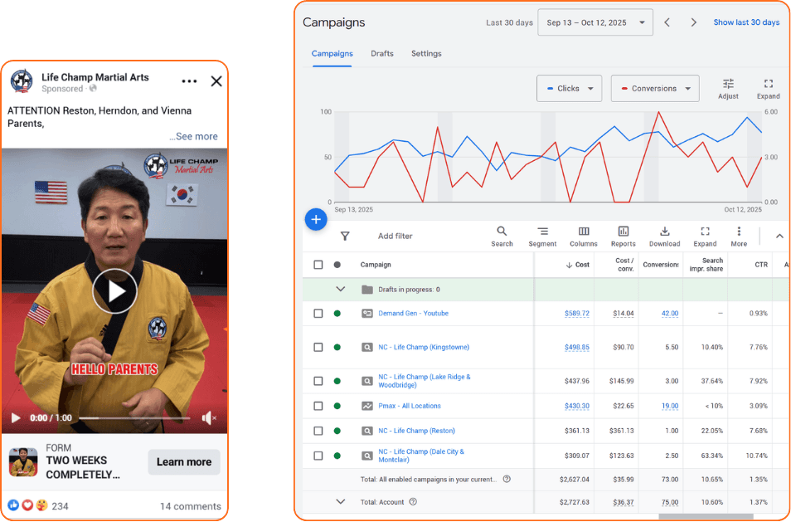Click the Demand Gen - Youtube status dot
The image size is (791, 522).
[x=337, y=314]
